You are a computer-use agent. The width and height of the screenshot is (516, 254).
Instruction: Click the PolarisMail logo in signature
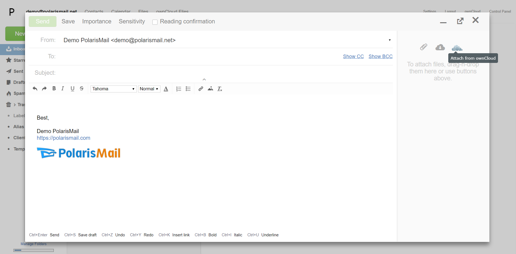78,153
